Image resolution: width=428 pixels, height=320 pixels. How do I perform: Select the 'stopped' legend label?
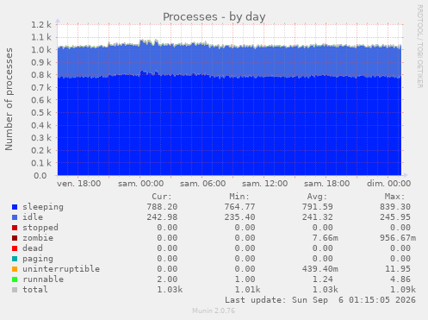40,228
